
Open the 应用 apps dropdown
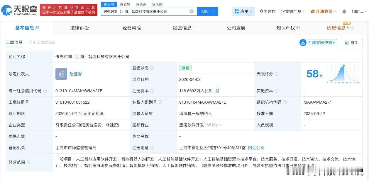[243, 11]
